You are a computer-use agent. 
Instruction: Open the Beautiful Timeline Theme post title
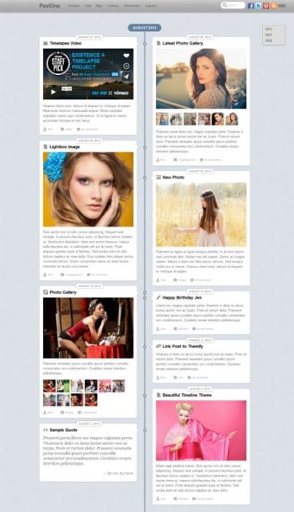coord(187,395)
